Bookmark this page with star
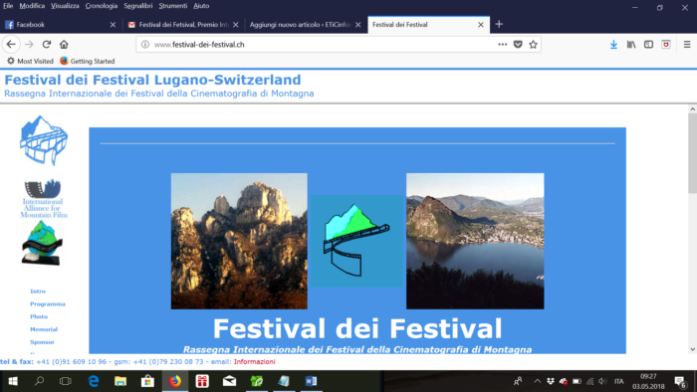Image resolution: width=697 pixels, height=392 pixels. click(533, 45)
